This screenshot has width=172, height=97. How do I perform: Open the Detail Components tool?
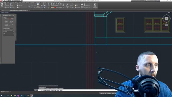point(95,5)
